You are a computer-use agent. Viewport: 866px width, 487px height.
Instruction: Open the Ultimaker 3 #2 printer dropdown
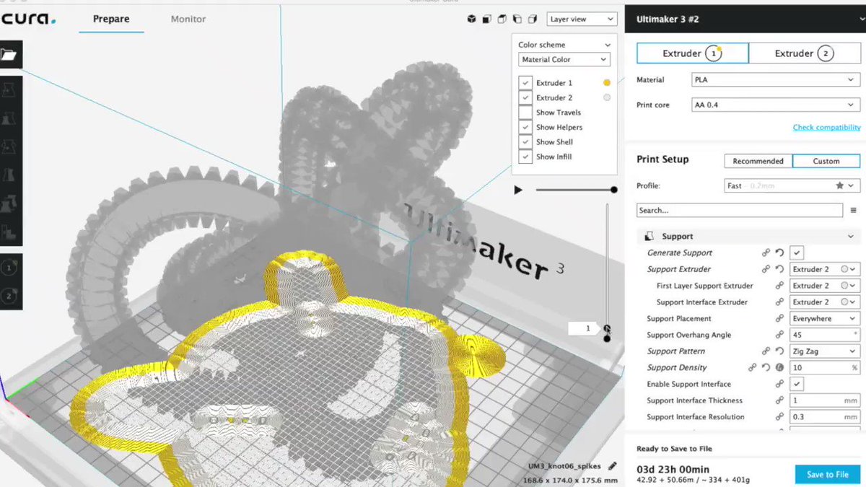[x=744, y=19]
